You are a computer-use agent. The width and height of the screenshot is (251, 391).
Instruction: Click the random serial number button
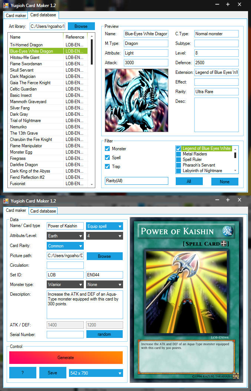[105, 334]
